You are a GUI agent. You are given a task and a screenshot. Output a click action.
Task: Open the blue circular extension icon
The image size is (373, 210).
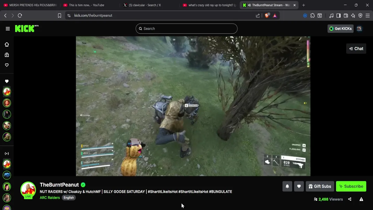pyautogui.click(x=305, y=15)
